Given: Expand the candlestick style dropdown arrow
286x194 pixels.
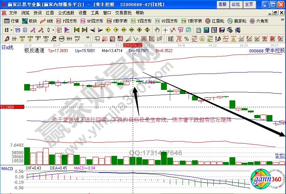Looking at the screenshot, I should (x=53, y=30).
